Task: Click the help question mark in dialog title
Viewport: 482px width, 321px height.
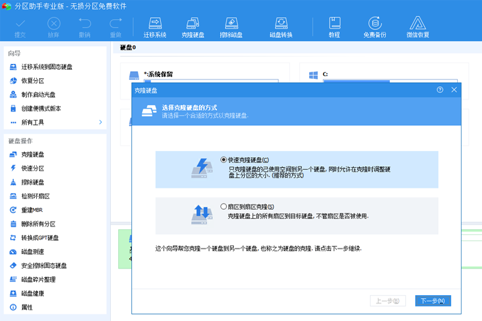Action: point(440,90)
